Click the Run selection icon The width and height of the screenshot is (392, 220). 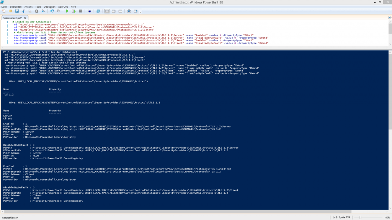point(74,11)
